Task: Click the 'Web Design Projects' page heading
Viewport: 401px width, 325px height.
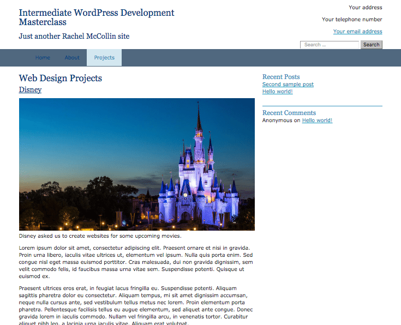Action: 60,78
